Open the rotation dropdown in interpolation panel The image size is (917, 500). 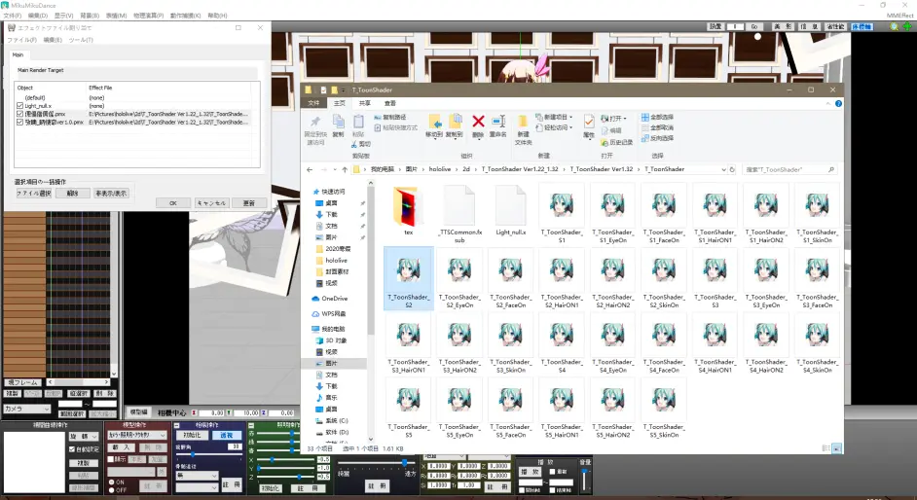pos(84,437)
